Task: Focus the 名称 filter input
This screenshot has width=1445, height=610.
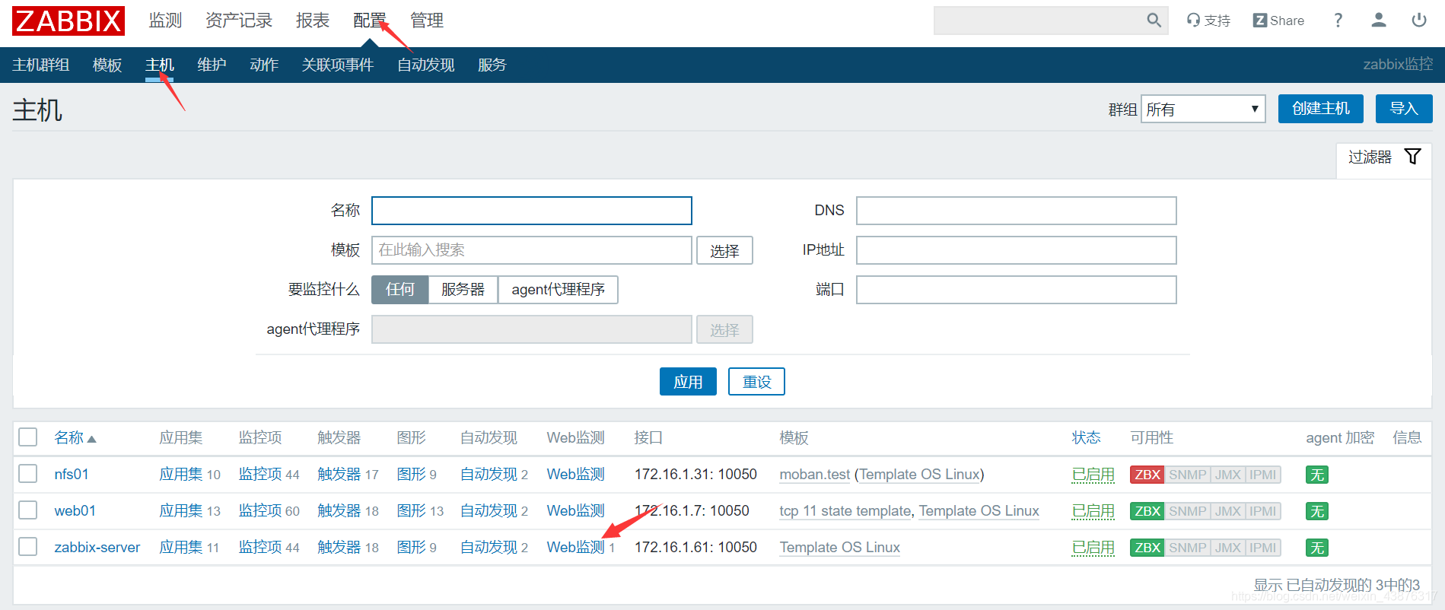Action: [x=532, y=211]
